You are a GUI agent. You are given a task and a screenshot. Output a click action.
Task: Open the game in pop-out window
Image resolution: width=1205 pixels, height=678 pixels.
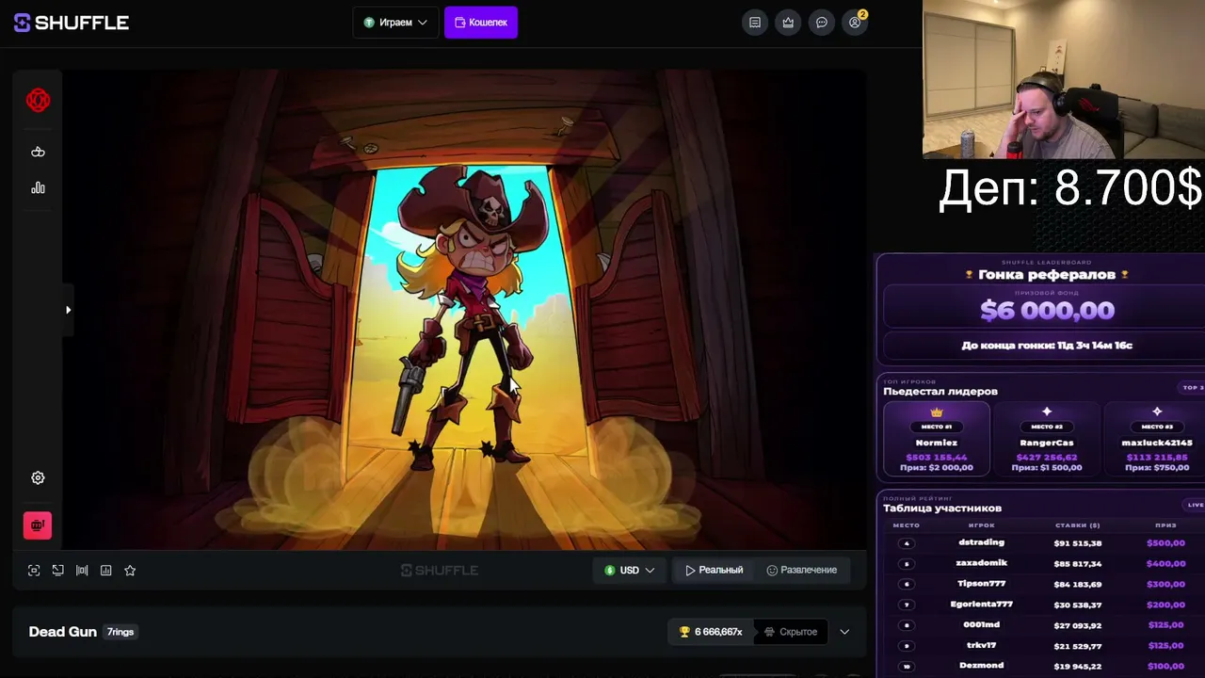pos(58,570)
